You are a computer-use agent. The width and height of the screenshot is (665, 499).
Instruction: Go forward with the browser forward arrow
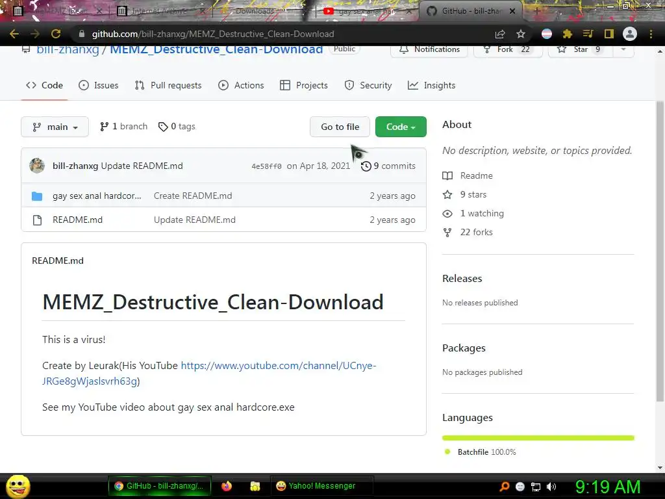35,34
